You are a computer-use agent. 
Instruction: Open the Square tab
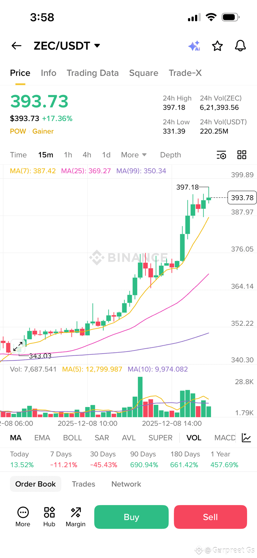pos(144,73)
